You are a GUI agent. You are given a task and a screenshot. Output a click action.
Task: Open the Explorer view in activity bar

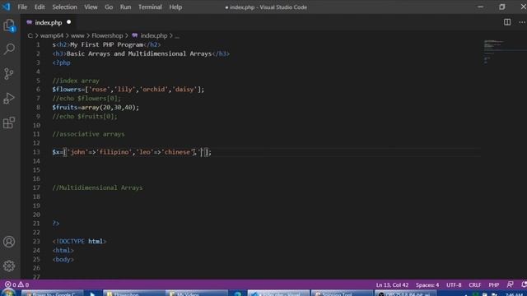point(9,25)
